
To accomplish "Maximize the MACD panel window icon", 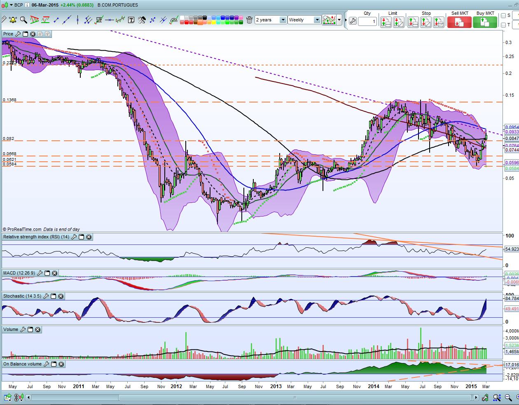I will pyautogui.click(x=47, y=273).
